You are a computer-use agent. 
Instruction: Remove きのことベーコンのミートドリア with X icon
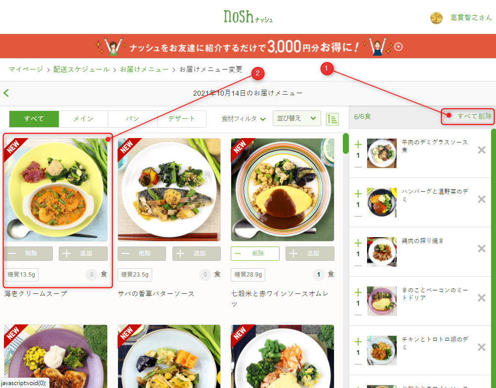coord(482,298)
